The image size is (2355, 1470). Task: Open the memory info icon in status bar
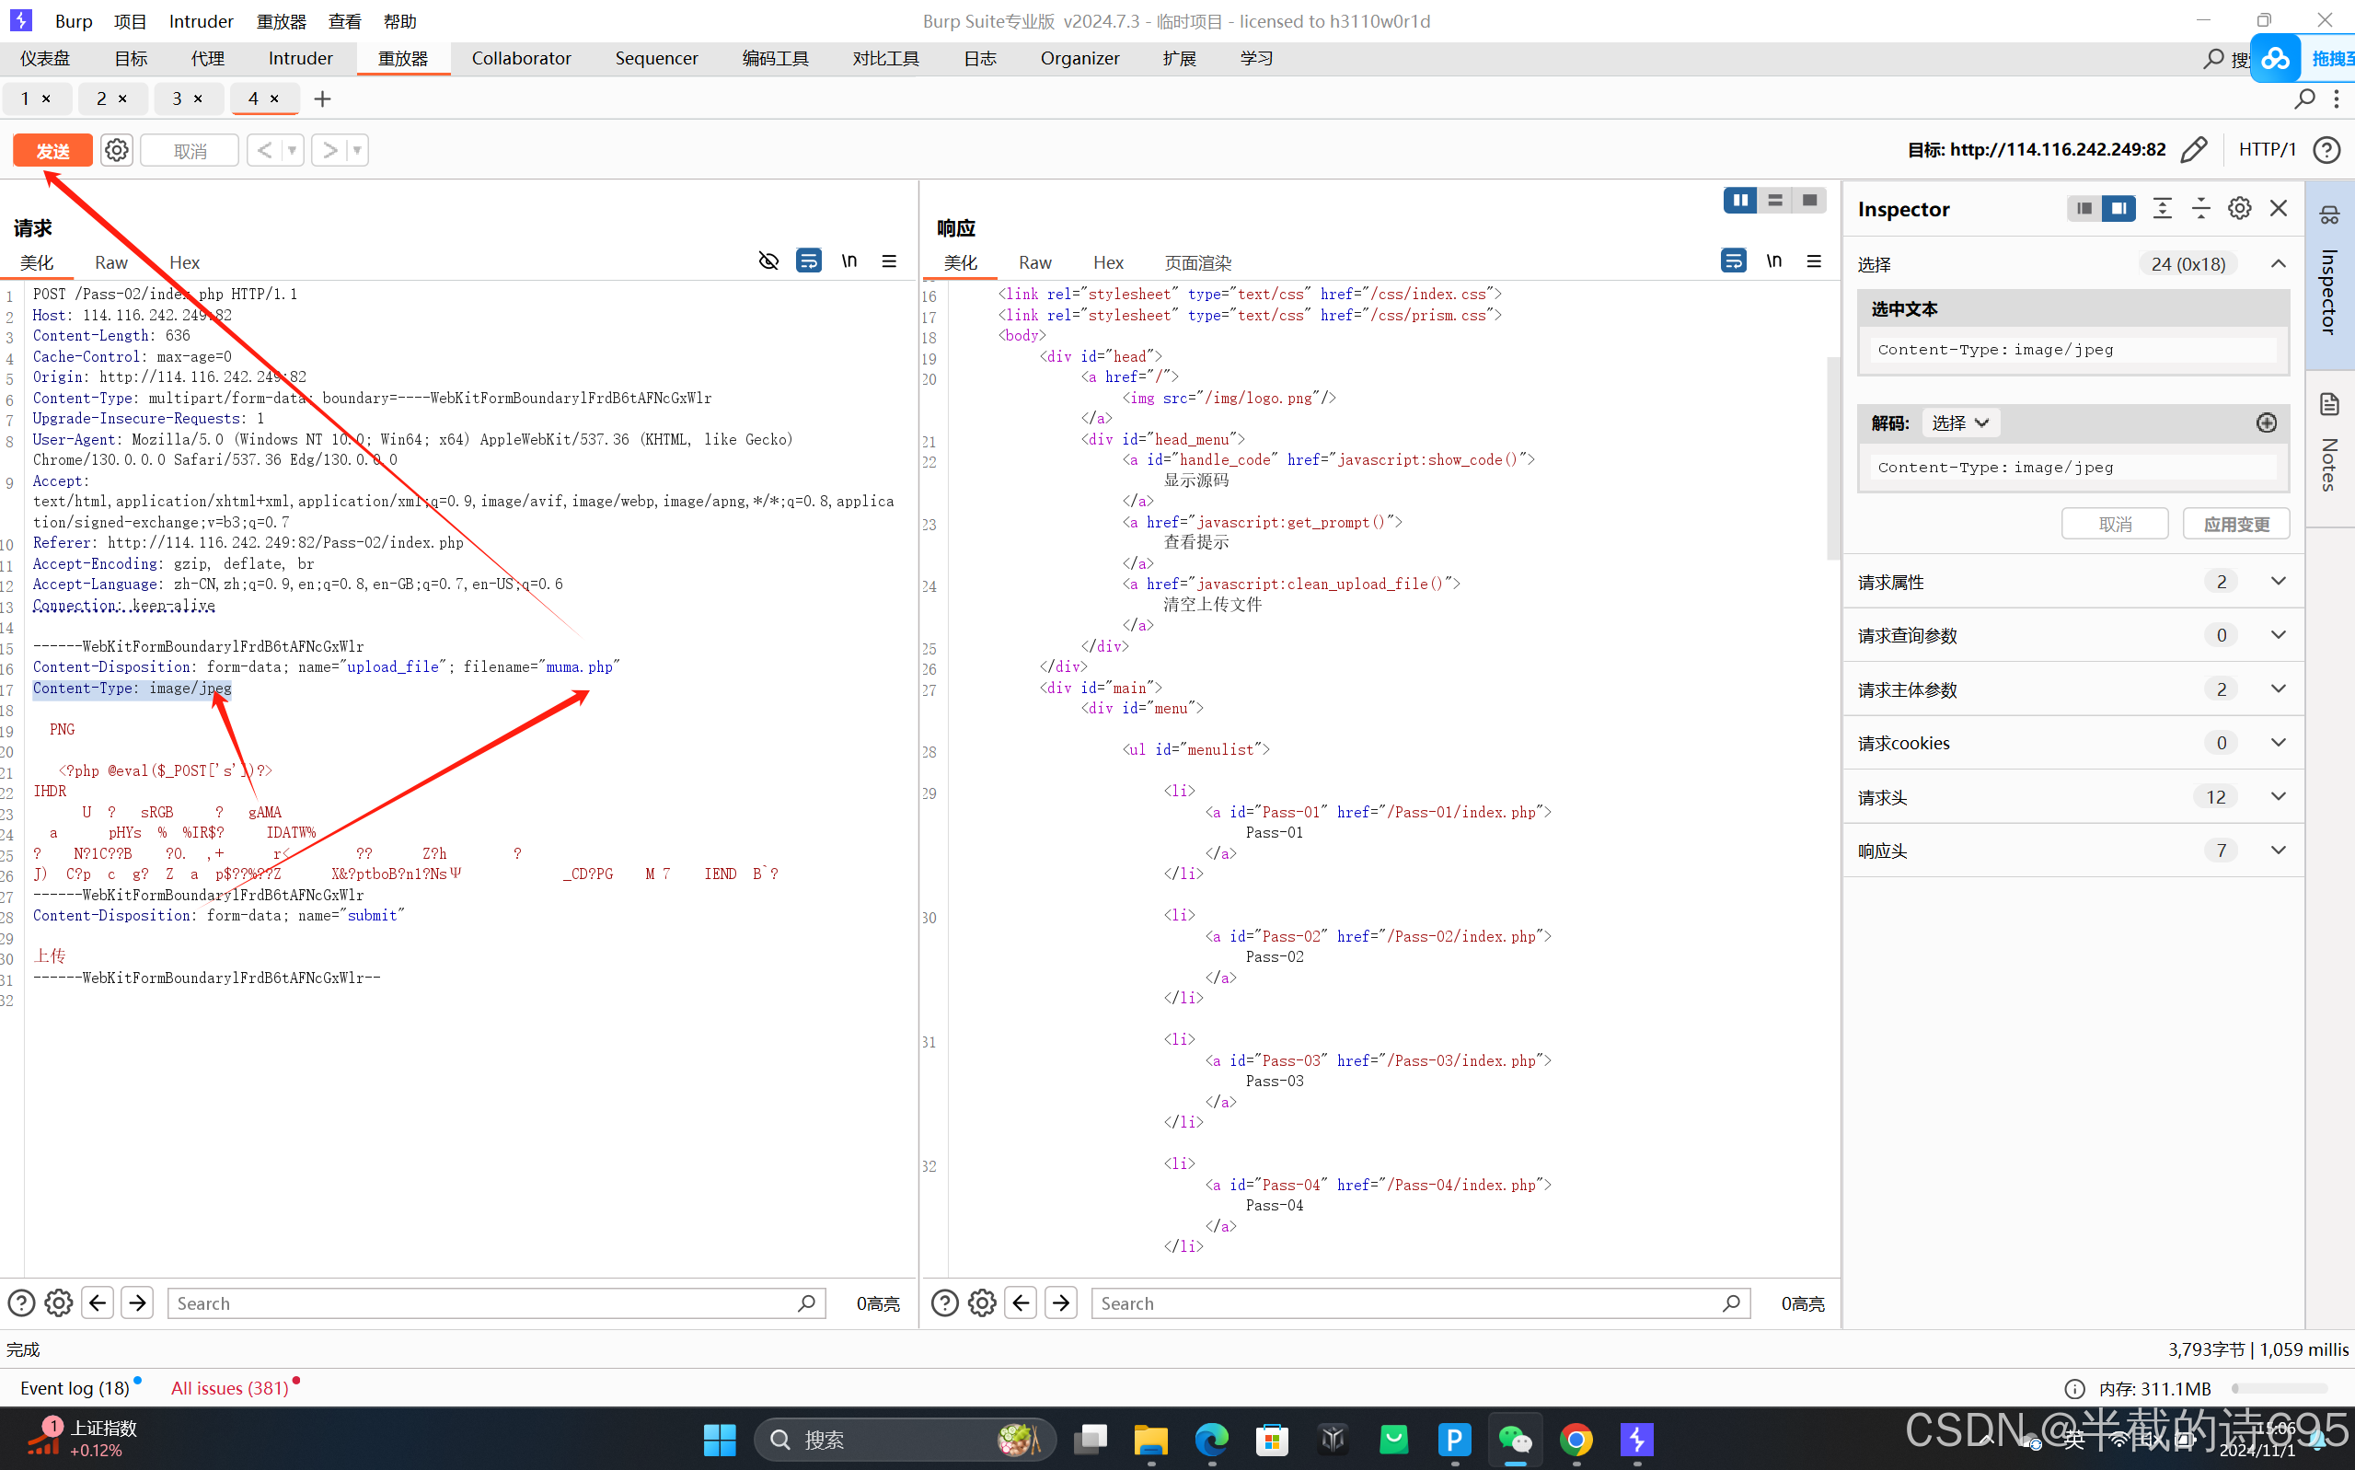click(2074, 1388)
